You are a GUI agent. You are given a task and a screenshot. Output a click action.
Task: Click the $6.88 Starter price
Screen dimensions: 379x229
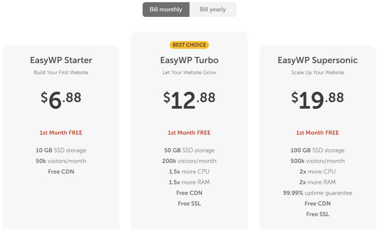pyautogui.click(x=61, y=99)
